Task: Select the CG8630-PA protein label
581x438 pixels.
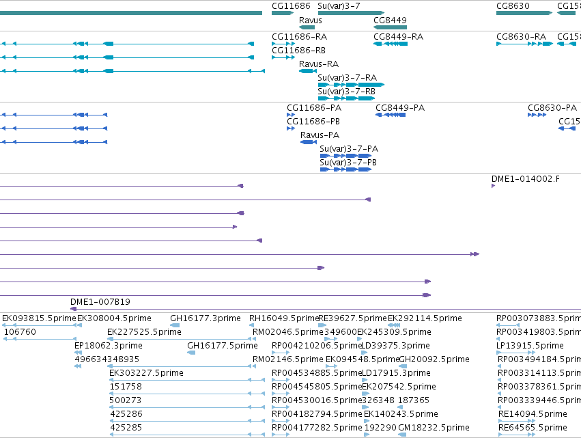Action: (x=552, y=108)
